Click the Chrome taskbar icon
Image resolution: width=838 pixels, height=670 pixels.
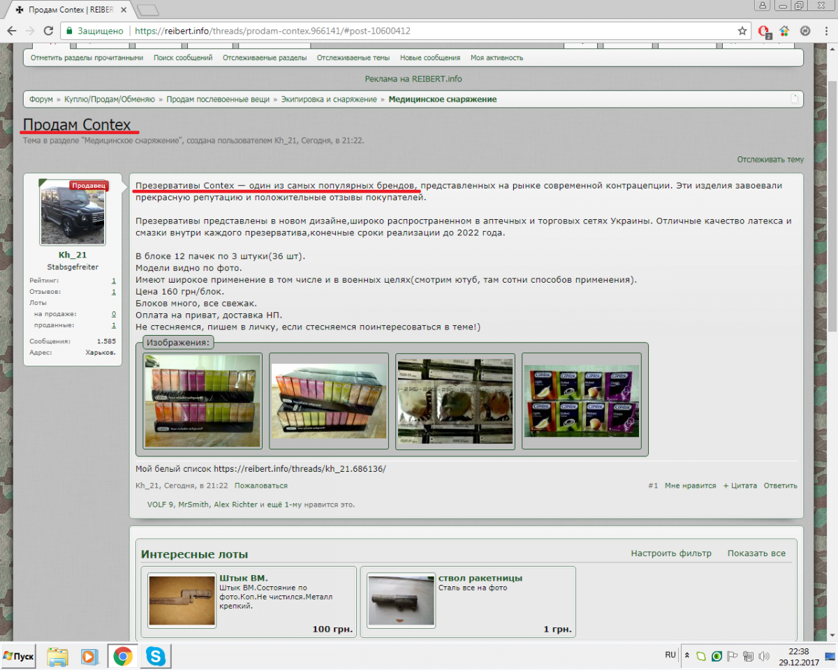tap(124, 656)
